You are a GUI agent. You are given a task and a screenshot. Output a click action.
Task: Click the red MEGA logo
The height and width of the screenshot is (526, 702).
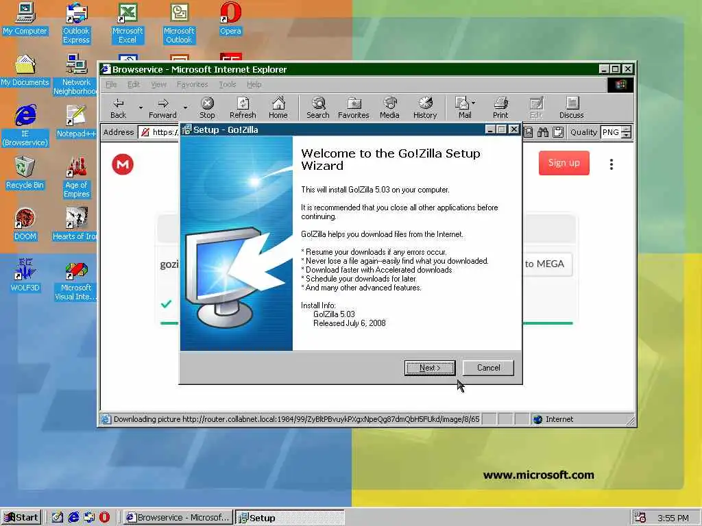point(123,164)
